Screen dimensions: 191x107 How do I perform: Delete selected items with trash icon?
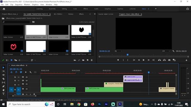click(x=92, y=60)
